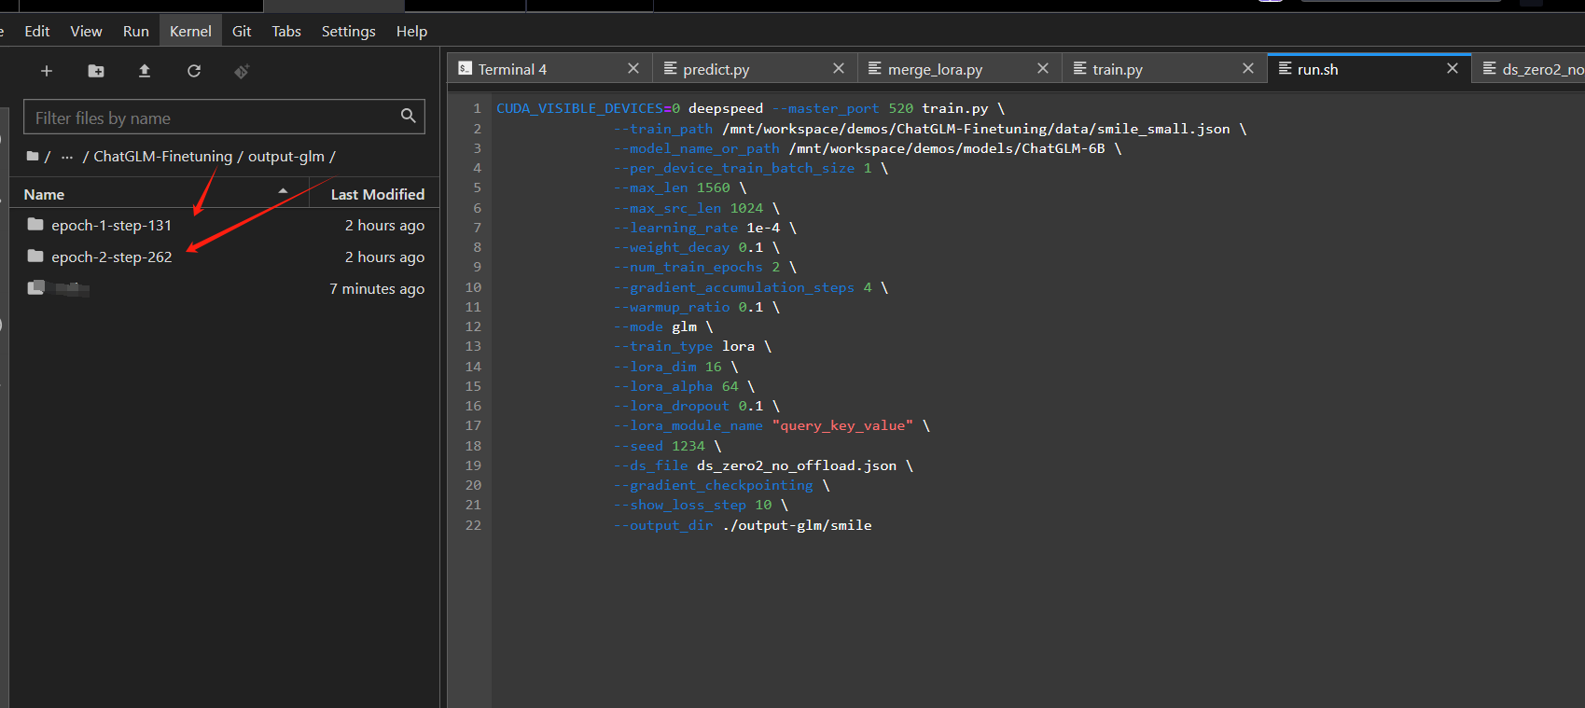This screenshot has width=1585, height=708.
Task: Click the ./output-glm/smile path
Action: [x=798, y=525]
